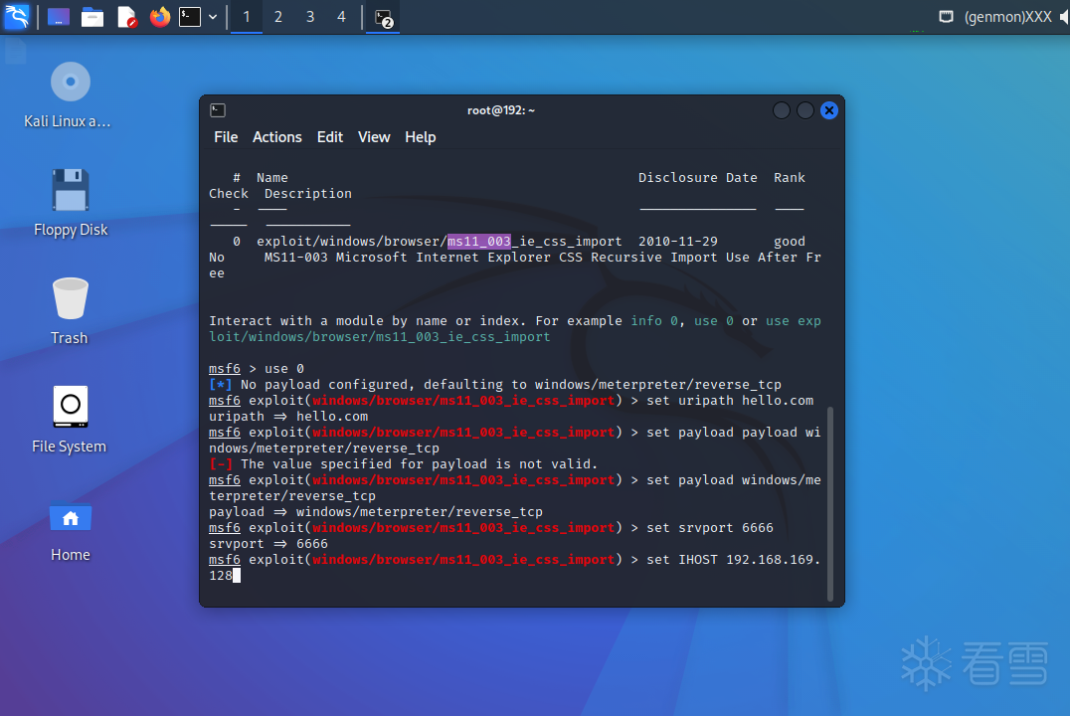Viewport: 1070px width, 716px height.
Task: Open the Edit menu in terminal
Action: [x=329, y=137]
